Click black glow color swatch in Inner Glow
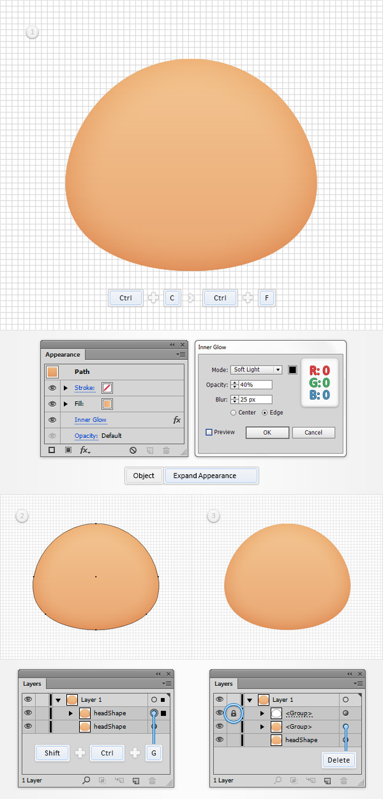 pos(292,369)
